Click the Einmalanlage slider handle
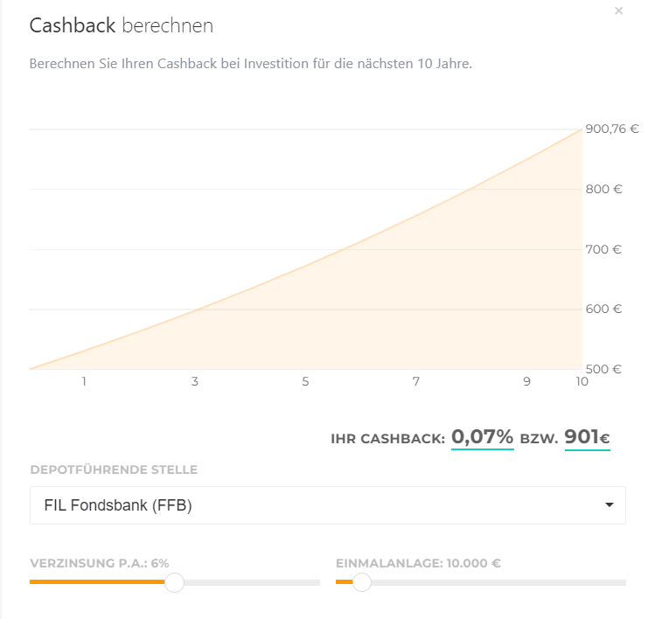 tap(361, 582)
